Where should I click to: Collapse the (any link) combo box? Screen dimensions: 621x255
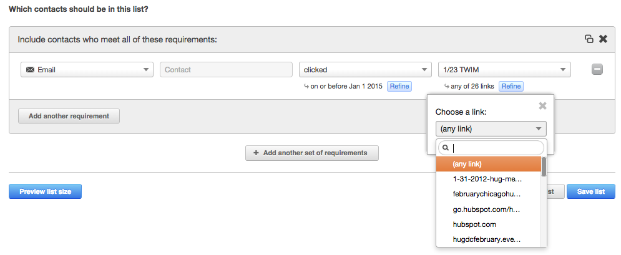[491, 128]
